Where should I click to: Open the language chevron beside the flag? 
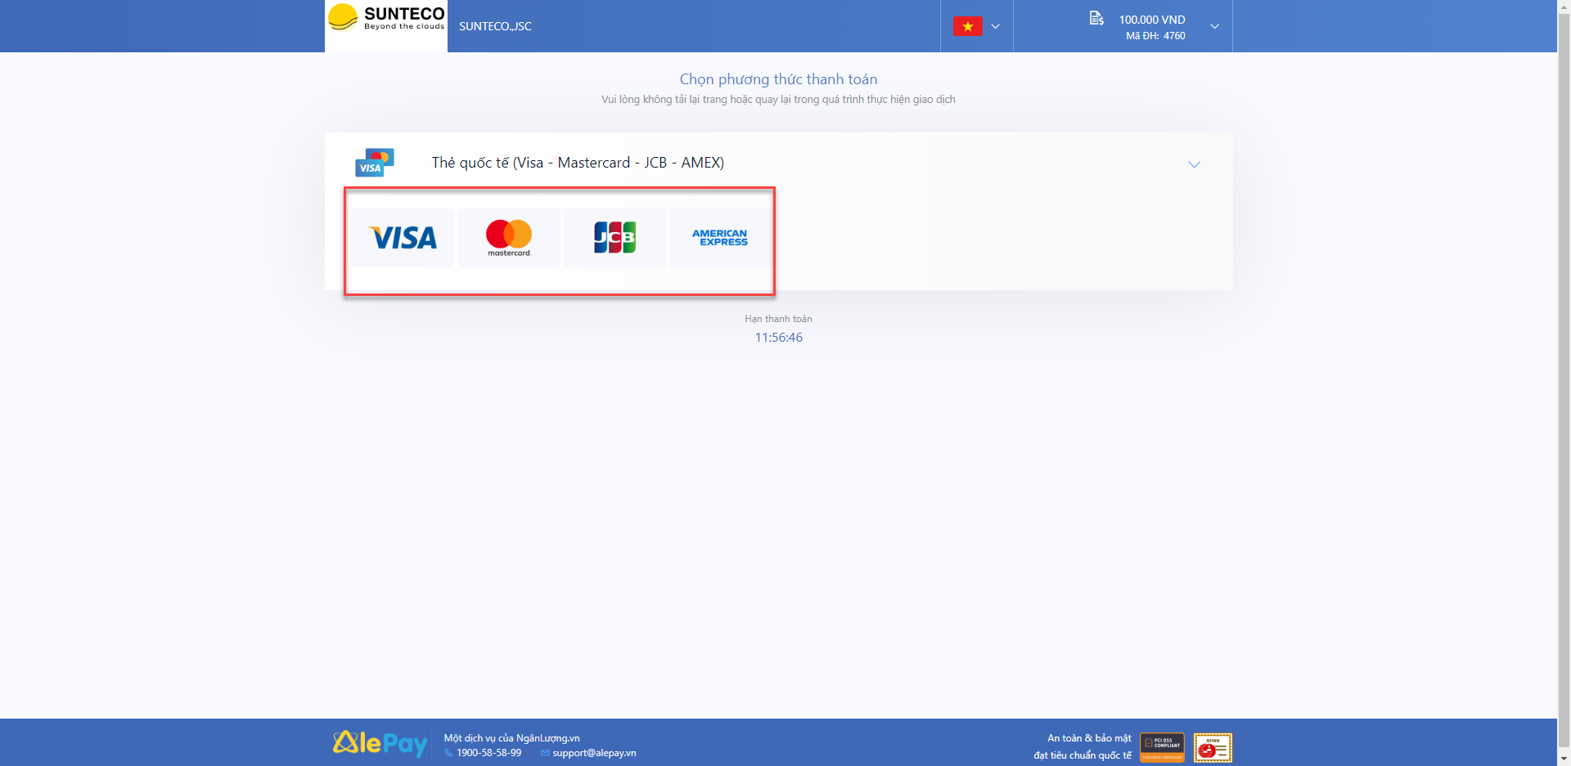[x=996, y=26]
